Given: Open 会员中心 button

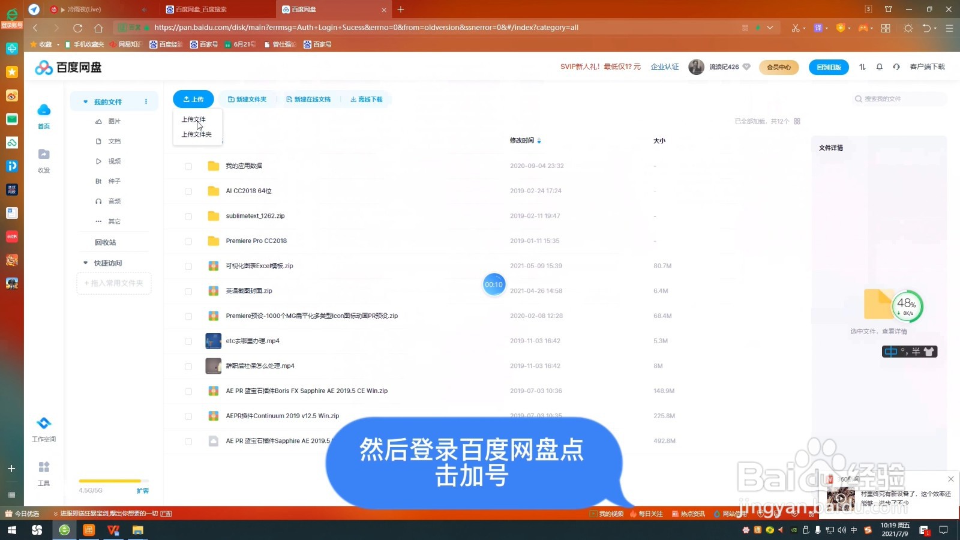Looking at the screenshot, I should (779, 67).
